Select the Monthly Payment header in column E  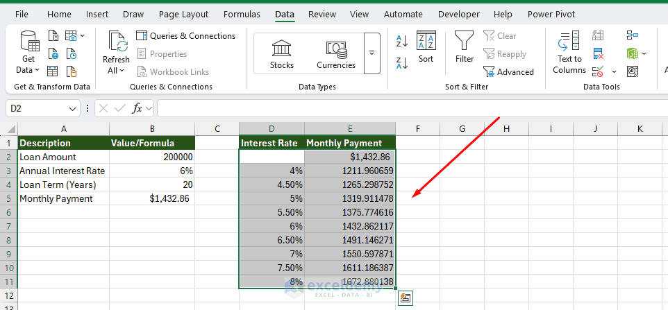coord(350,143)
